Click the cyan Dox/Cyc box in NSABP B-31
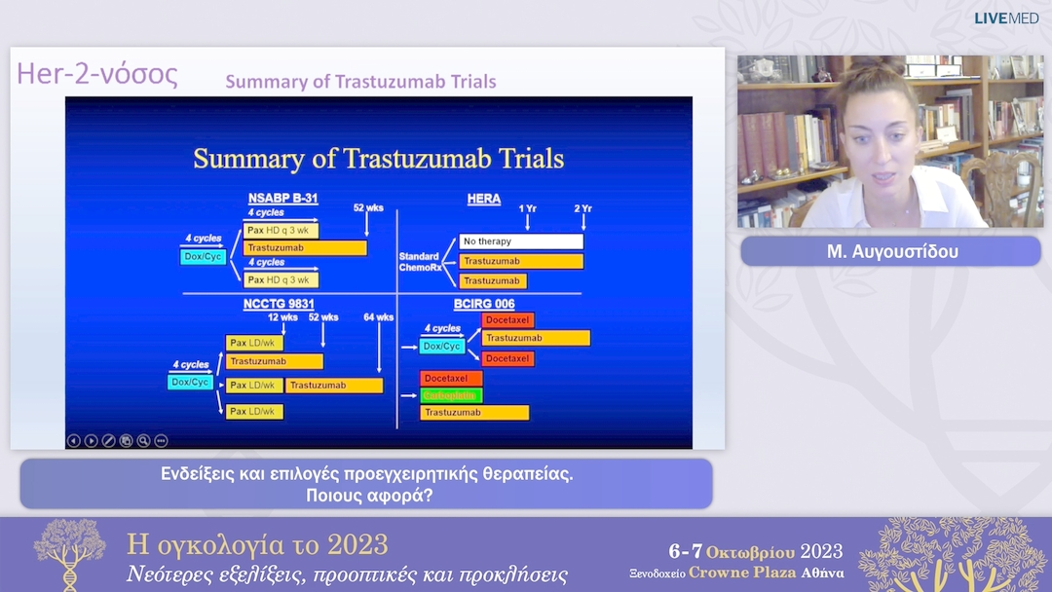This screenshot has width=1052, height=592. [202, 257]
